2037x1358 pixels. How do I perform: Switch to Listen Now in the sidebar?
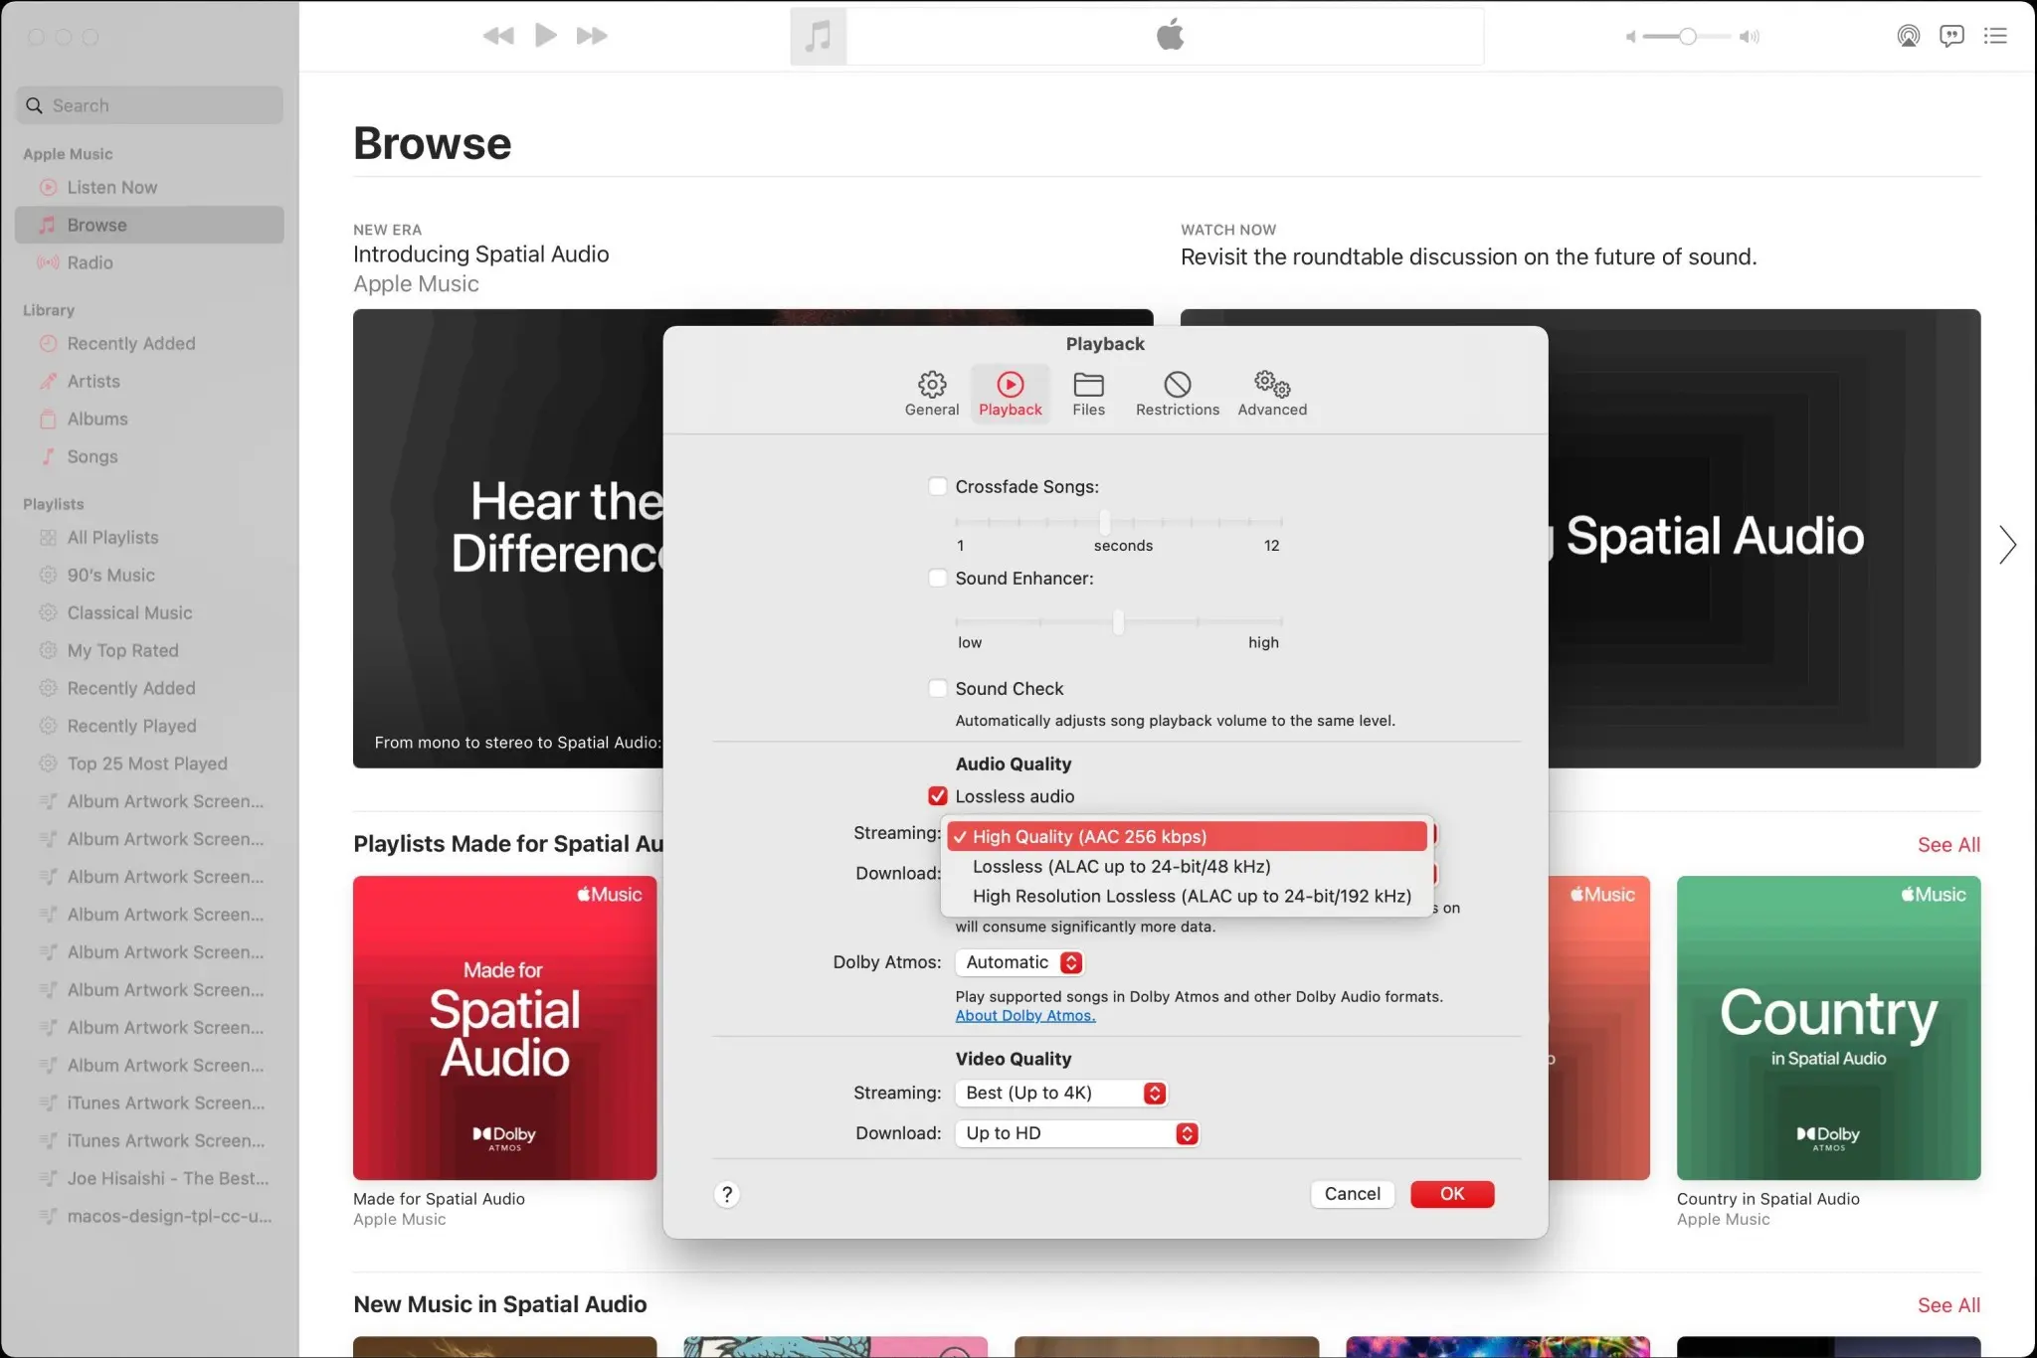(111, 187)
